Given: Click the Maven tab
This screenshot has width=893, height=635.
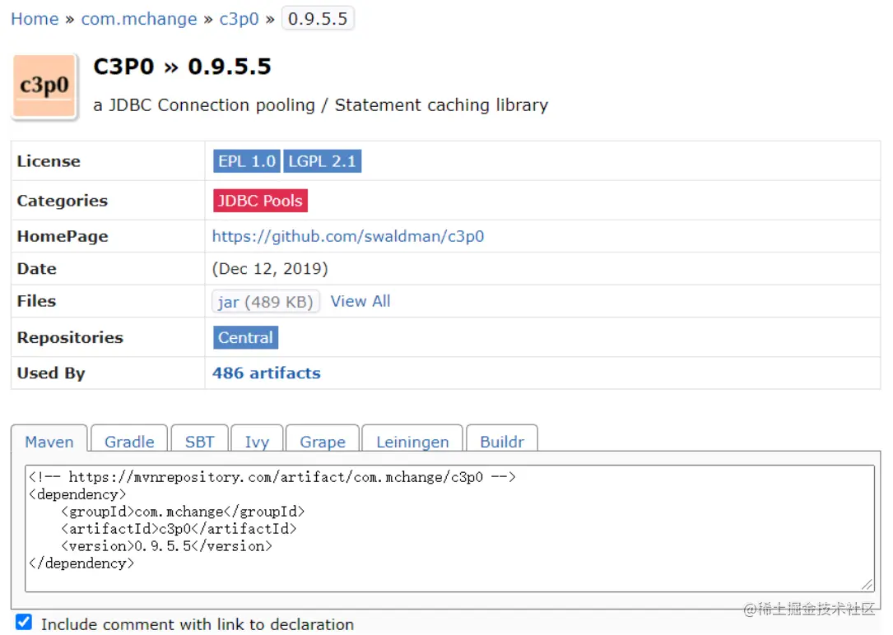Looking at the screenshot, I should 49,442.
